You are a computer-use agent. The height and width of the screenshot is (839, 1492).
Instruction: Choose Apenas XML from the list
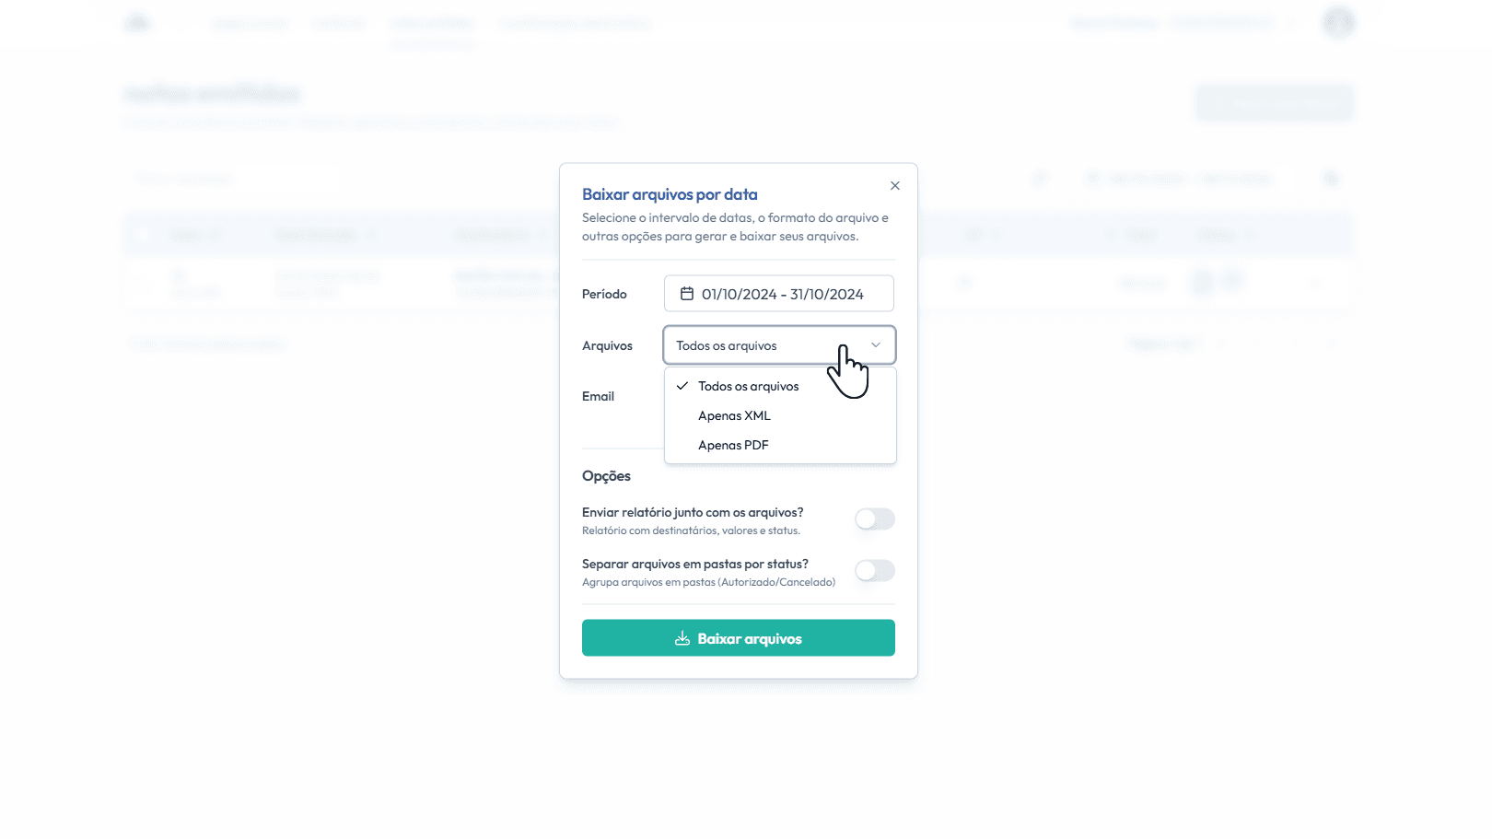734,416
